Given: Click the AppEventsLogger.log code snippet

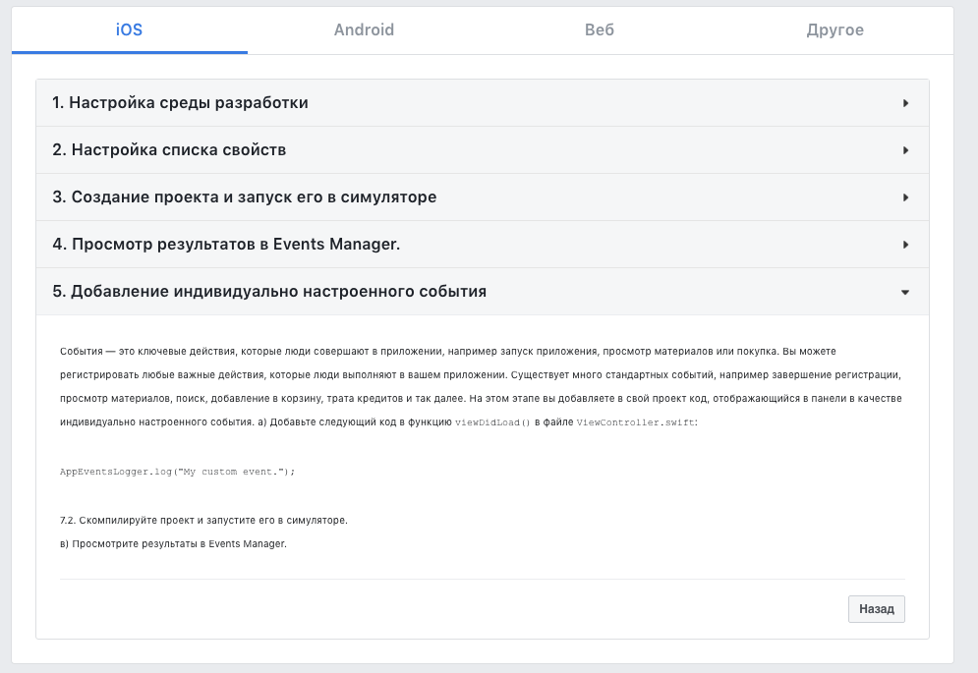Looking at the screenshot, I should coord(177,472).
